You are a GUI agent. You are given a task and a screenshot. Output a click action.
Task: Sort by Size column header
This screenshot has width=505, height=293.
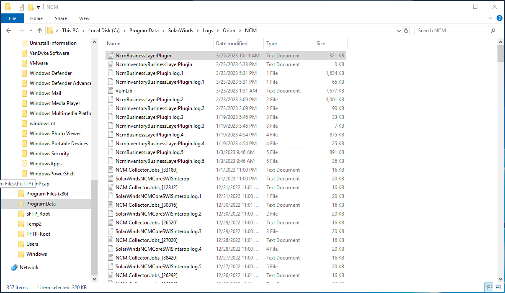(x=321, y=44)
